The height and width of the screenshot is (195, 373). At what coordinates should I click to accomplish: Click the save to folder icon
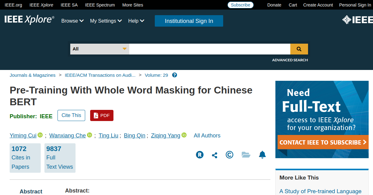tap(246, 155)
